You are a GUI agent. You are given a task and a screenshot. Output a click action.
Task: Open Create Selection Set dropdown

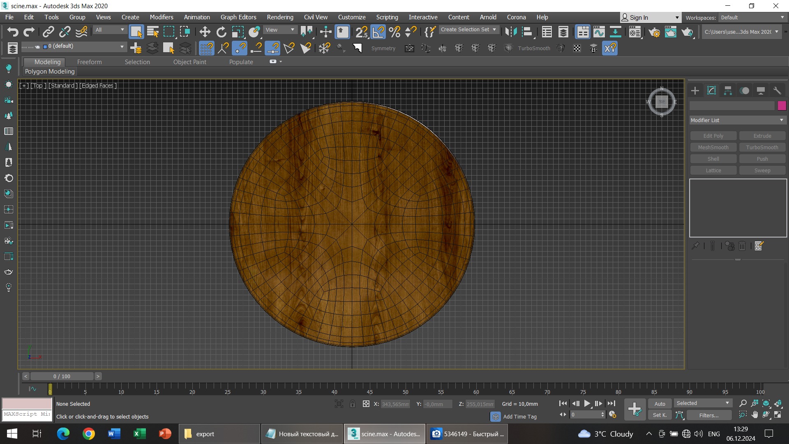point(468,30)
